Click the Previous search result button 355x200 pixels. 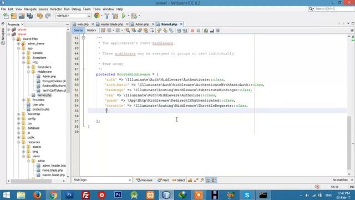tap(144, 180)
